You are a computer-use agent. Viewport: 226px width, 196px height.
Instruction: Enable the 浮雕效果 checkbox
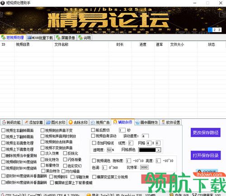pyautogui.click(x=72, y=177)
